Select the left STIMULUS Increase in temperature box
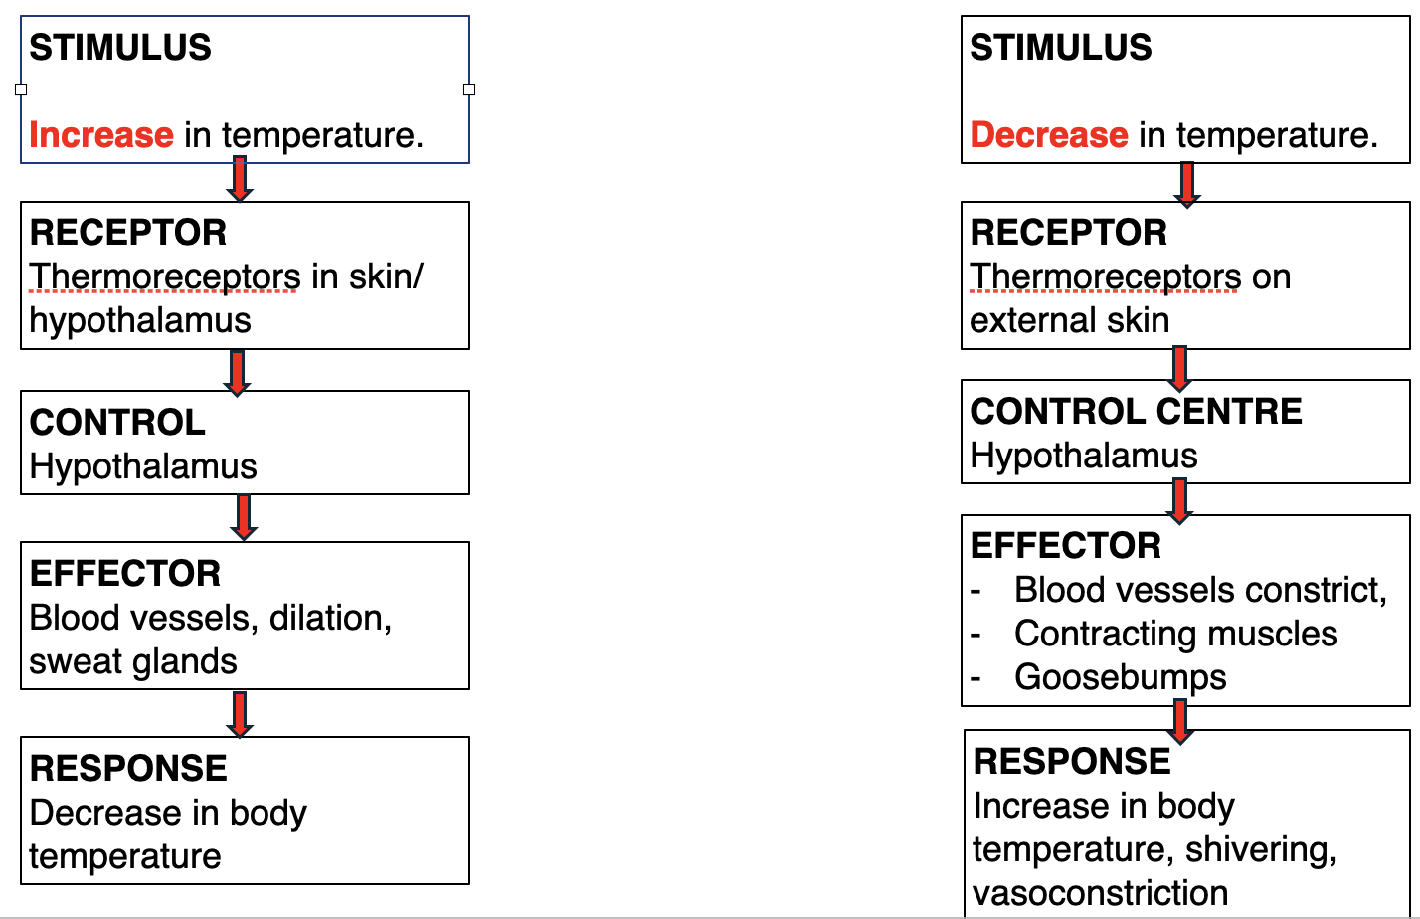This screenshot has width=1420, height=919. point(245,90)
